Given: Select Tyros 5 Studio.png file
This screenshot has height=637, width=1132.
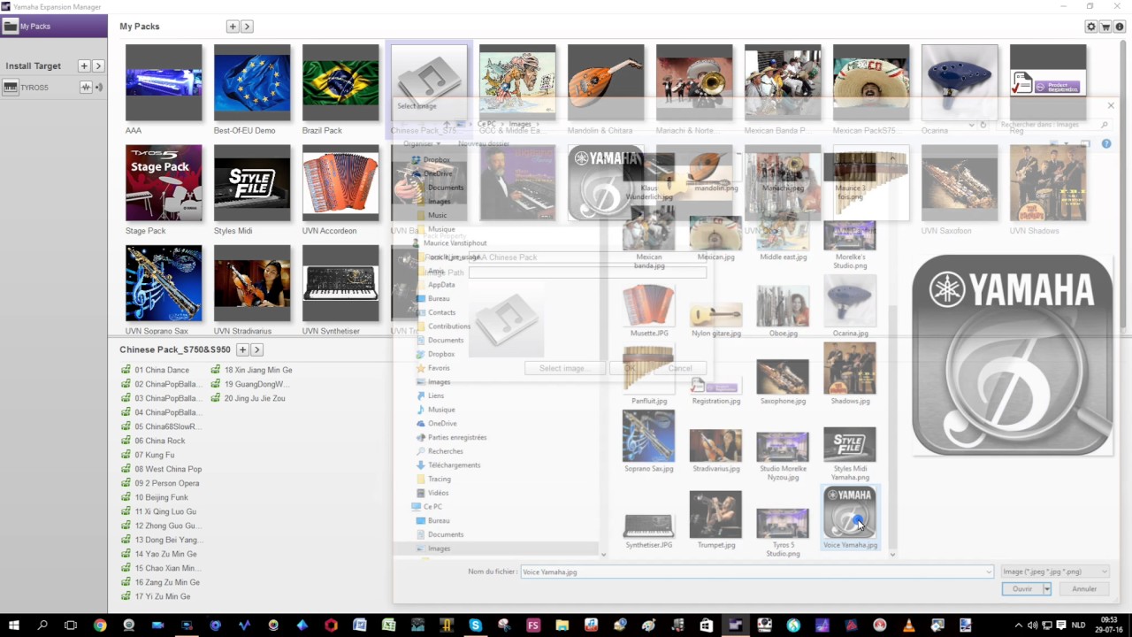Looking at the screenshot, I should [783, 532].
